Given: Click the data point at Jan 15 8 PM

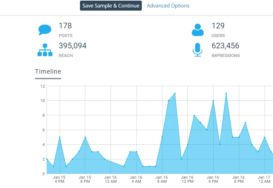Looking at the screenshot, I should point(85,137).
